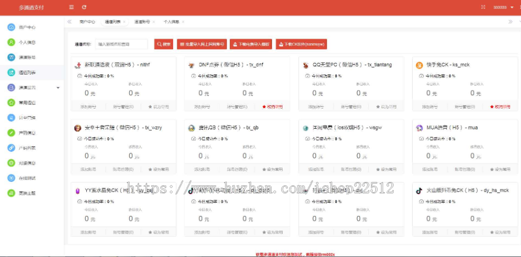Open 个人信息 in the sidebar
521x257 pixels.
coord(12,42)
